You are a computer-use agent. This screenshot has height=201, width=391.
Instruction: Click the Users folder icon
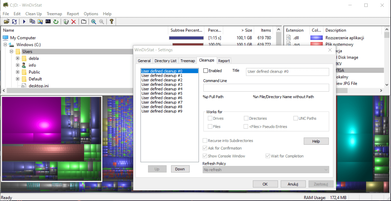click(x=18, y=52)
